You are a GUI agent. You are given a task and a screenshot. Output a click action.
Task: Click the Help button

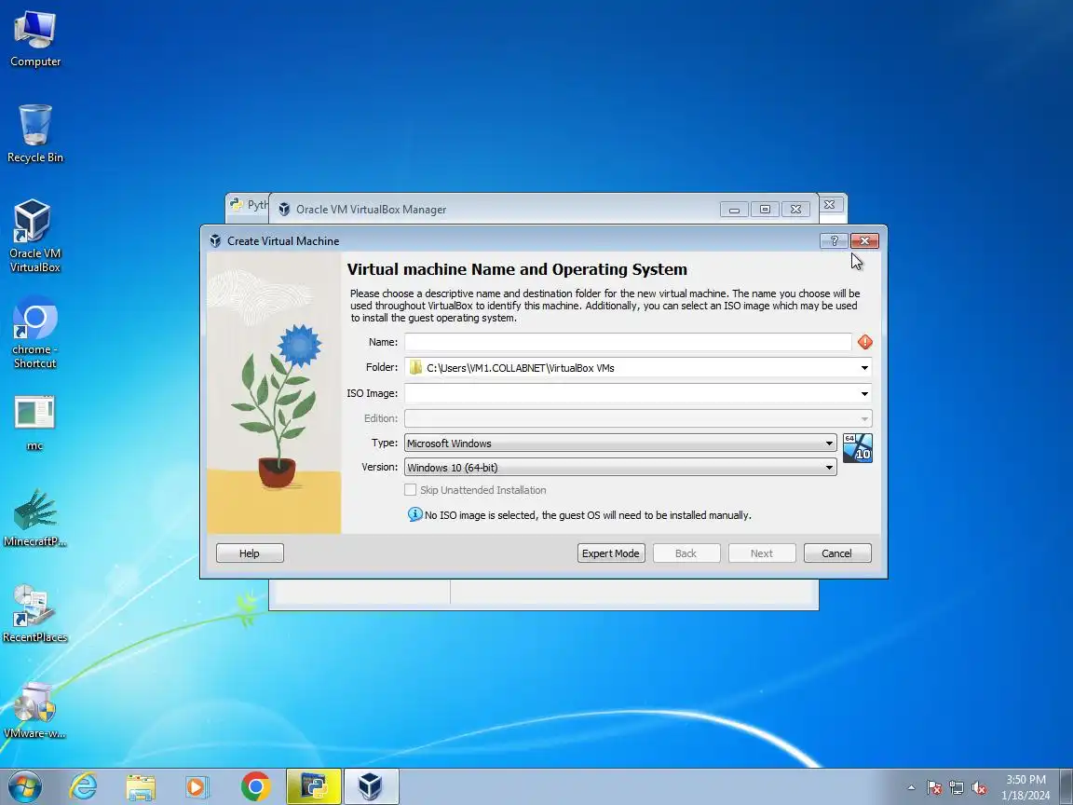250,553
